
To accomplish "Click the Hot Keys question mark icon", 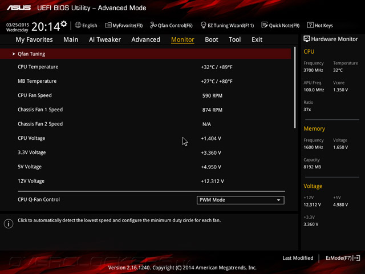I will 310,25.
